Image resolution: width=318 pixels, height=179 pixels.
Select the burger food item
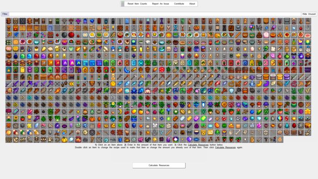pyautogui.click(x=99, y=42)
